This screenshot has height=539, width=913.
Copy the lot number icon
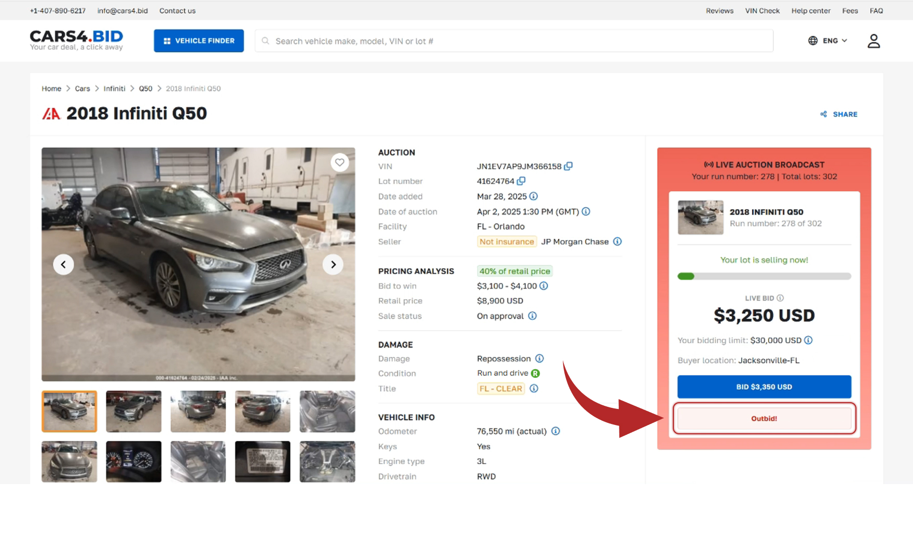(521, 181)
